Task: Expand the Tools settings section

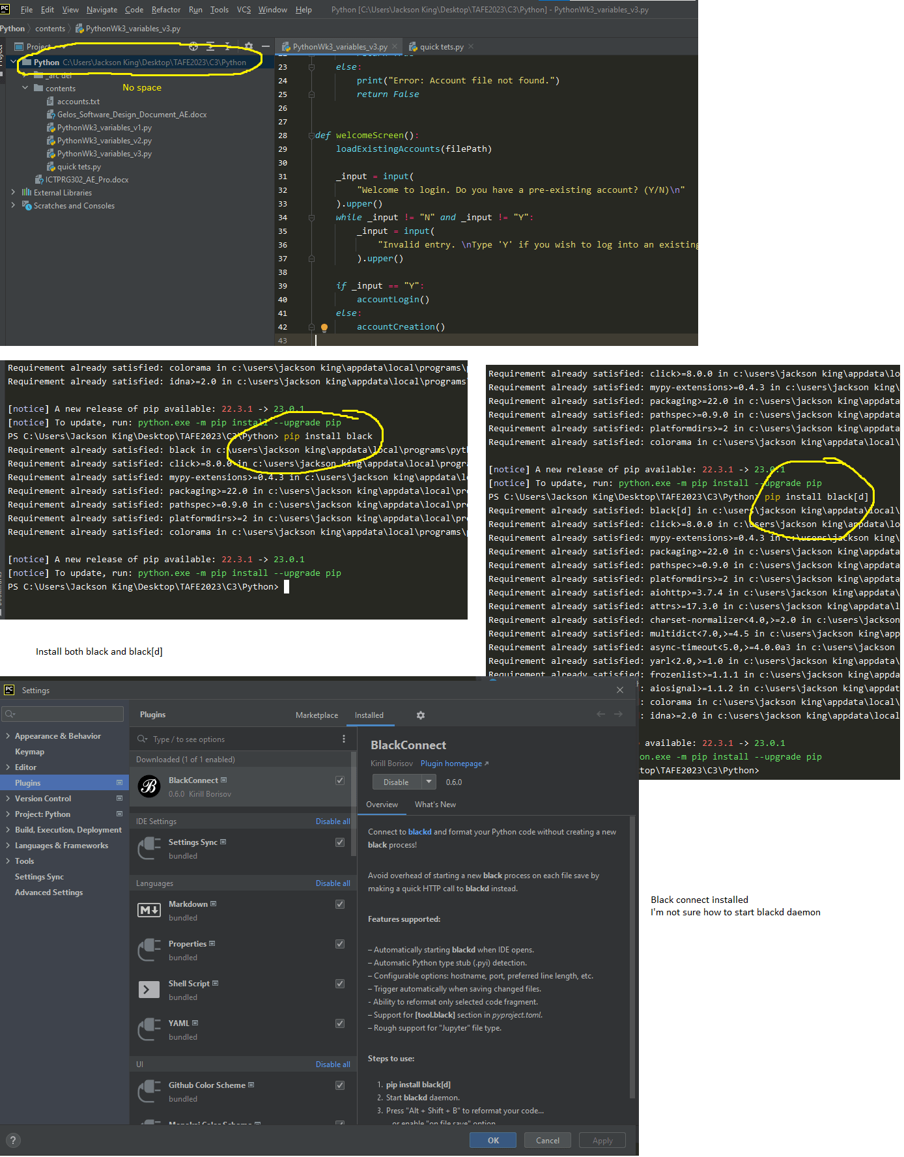Action: click(8, 861)
